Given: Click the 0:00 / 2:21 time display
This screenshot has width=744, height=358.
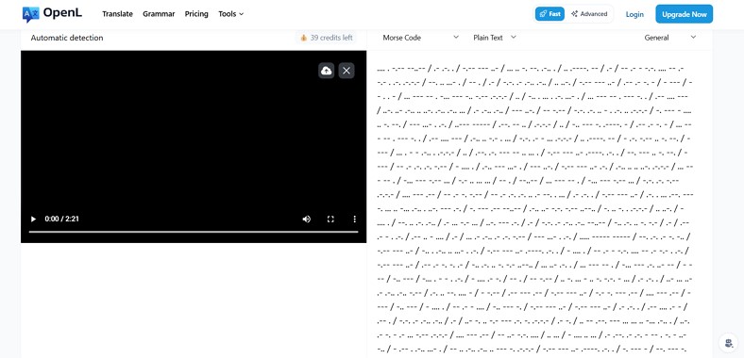Looking at the screenshot, I should (x=61, y=219).
